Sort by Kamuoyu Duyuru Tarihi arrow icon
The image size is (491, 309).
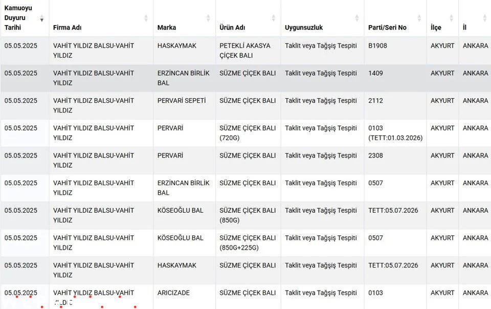pyautogui.click(x=41, y=18)
